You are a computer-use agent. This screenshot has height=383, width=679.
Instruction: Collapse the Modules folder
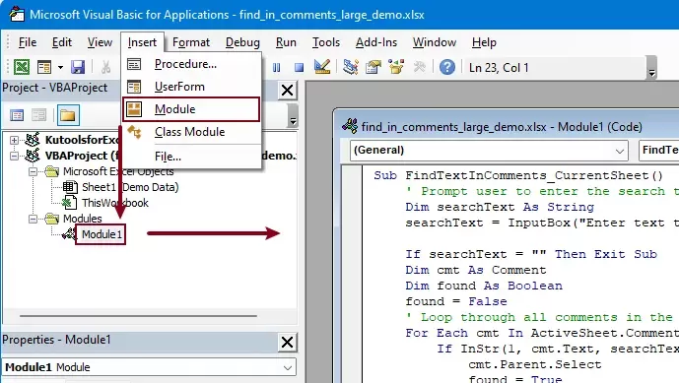pyautogui.click(x=33, y=219)
